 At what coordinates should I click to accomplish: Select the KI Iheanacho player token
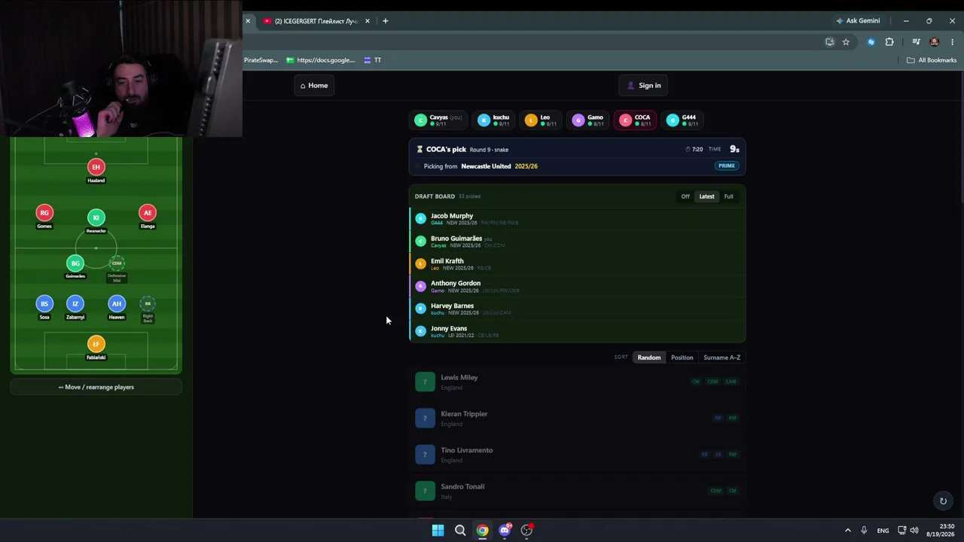click(96, 218)
